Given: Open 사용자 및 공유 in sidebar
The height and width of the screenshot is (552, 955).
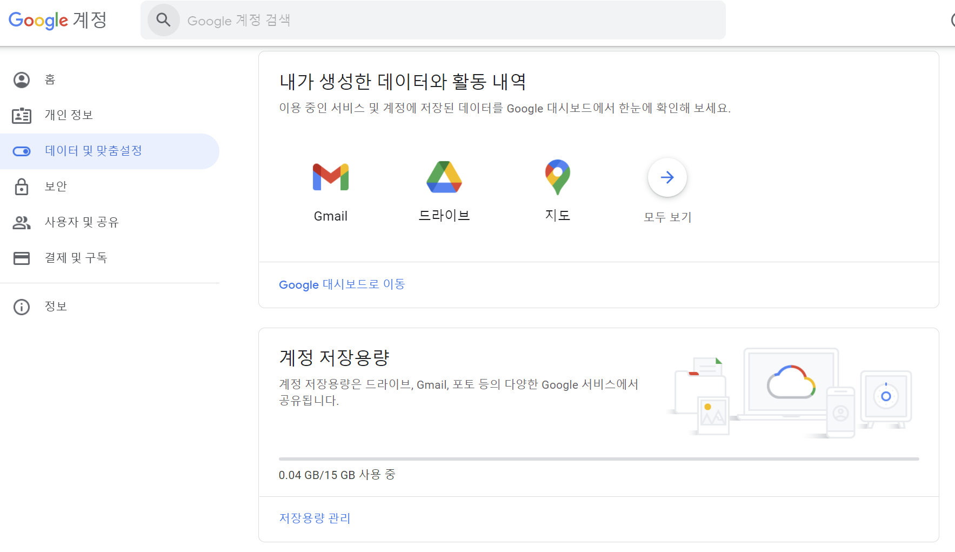Looking at the screenshot, I should (110, 223).
